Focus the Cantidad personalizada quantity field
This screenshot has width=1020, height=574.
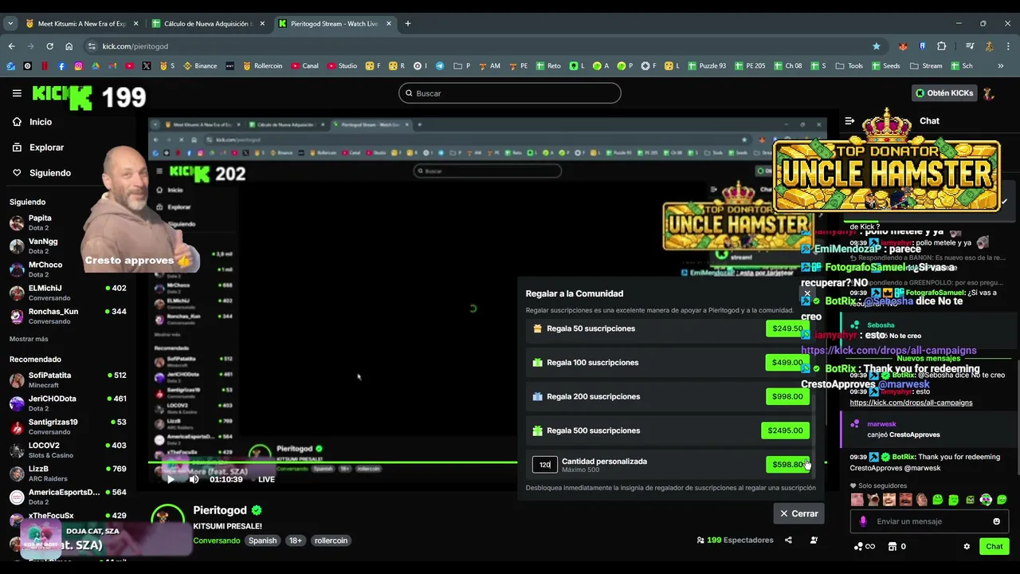pyautogui.click(x=545, y=464)
